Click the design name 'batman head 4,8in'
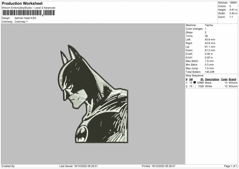The width and height of the screenshot is (239, 169). (x=25, y=18)
